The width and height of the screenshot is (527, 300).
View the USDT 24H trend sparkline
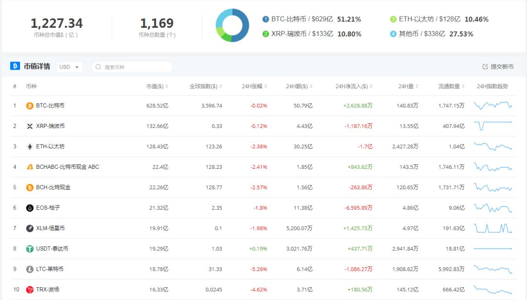493,249
